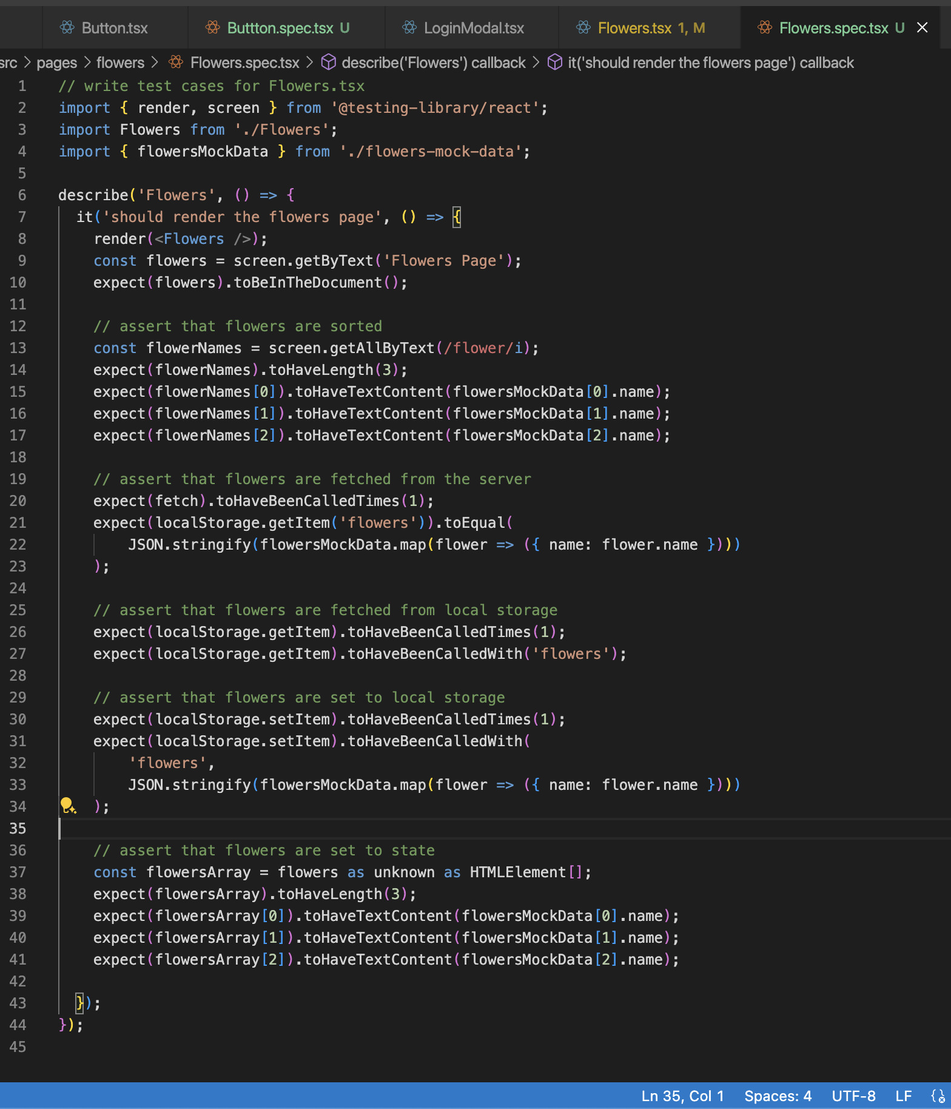This screenshot has height=1109, width=951.
Task: Click React icon on Buttton.spec.tsx tab
Action: pyautogui.click(x=212, y=27)
